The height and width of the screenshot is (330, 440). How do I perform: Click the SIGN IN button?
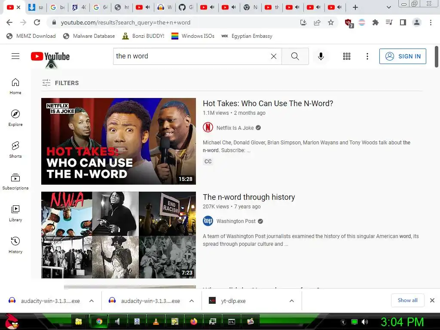click(403, 56)
